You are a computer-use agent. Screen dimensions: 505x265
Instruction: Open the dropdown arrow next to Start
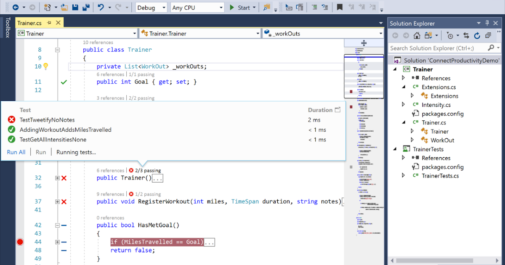click(x=254, y=8)
